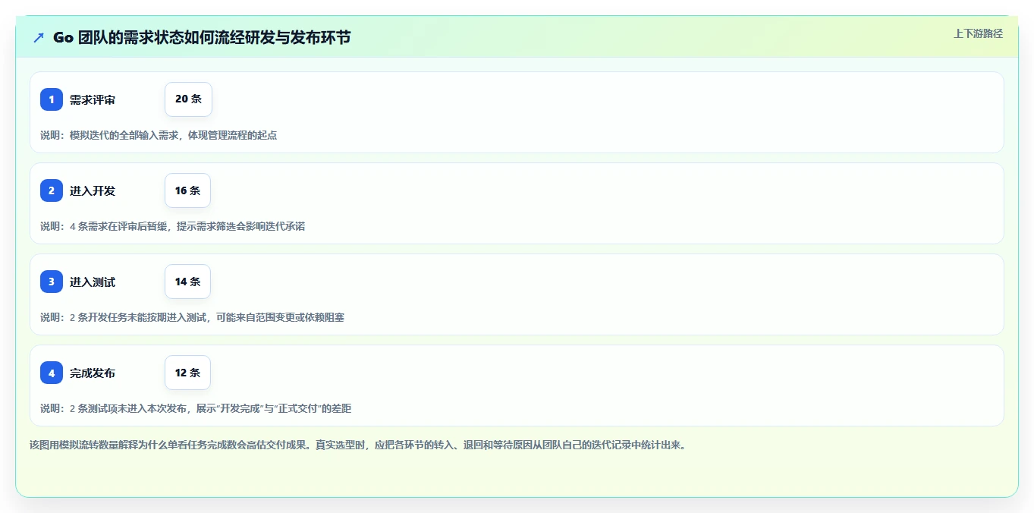The height and width of the screenshot is (513, 1034).
Task: Click the arrow icon beside the Go 团队 title
Action: (x=39, y=37)
